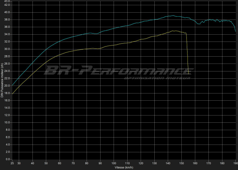
Task: Select the cyan curve's peak near 143 km/h
Action: click(173, 16)
